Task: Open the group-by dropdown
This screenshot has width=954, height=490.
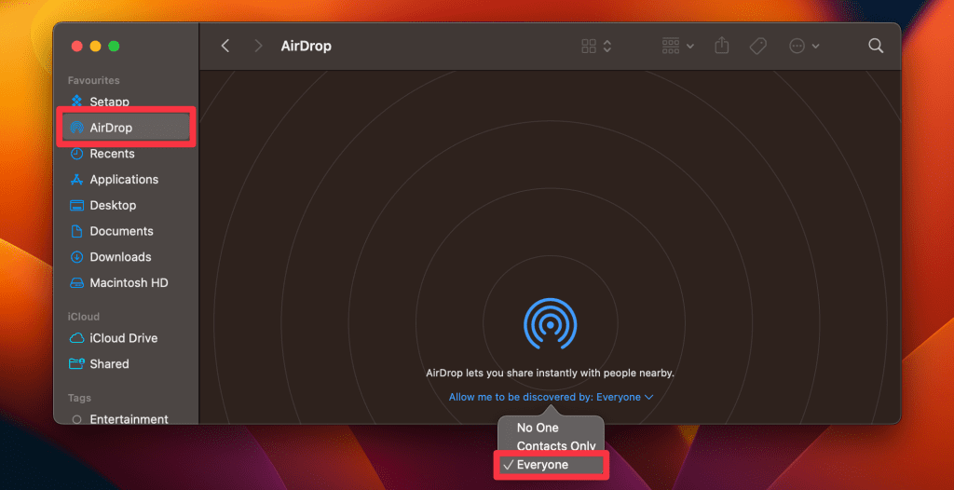Action: 678,46
